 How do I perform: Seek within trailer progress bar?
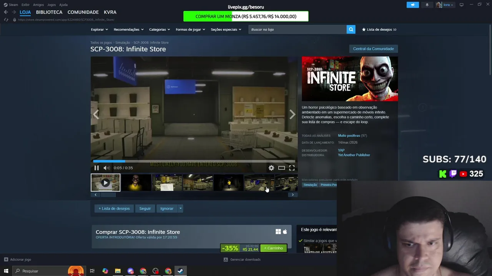[194, 161]
